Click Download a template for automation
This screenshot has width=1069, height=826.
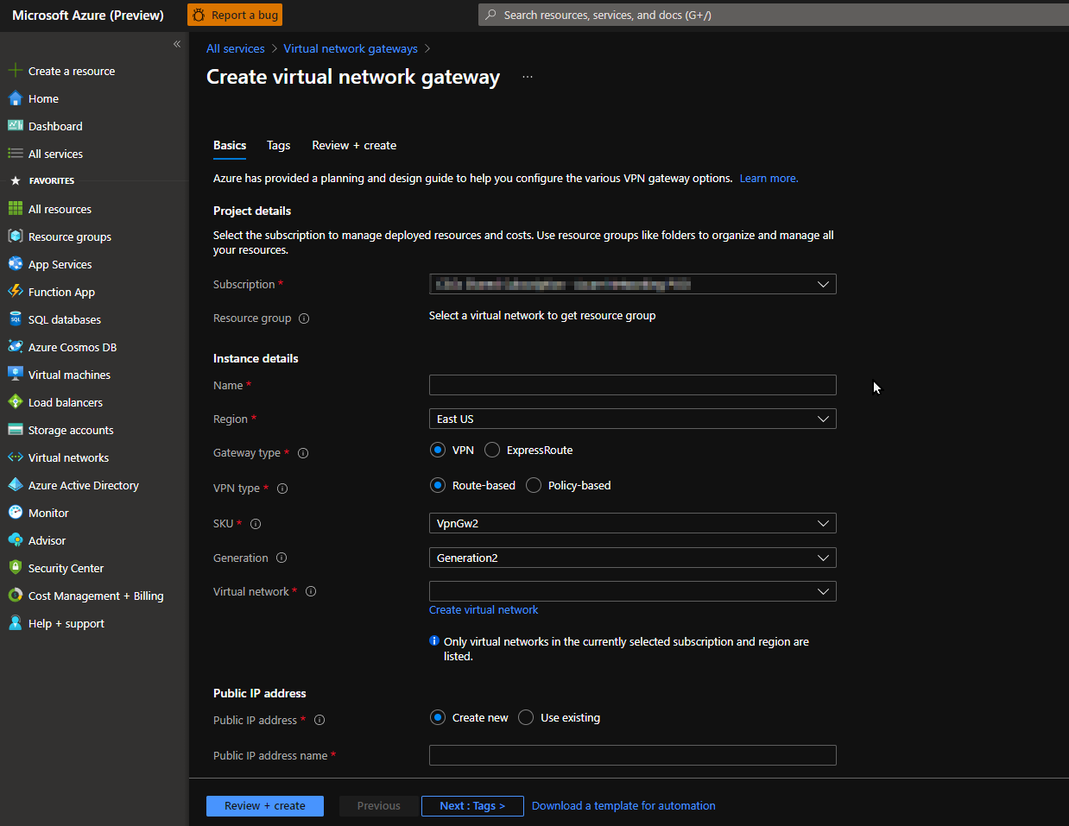623,805
